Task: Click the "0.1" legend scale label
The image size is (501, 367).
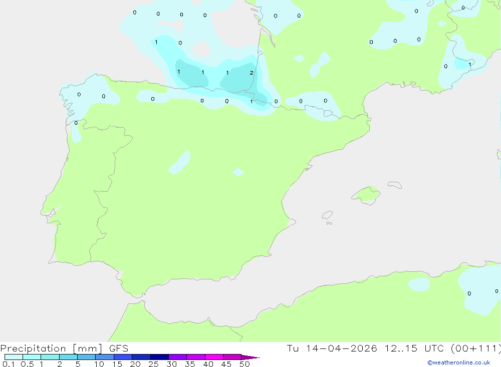Action: [x=9, y=364]
